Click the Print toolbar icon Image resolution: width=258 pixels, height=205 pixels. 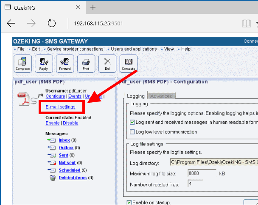point(86,63)
